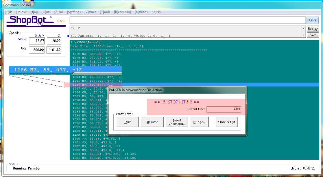Click the Insert Command... button
Image resolution: width=323 pixels, height=177 pixels.
tap(177, 122)
